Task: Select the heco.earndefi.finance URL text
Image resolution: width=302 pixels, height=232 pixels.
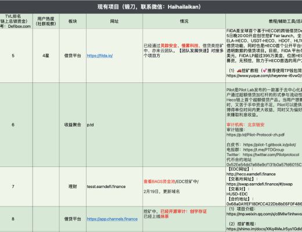Action: (251, 174)
